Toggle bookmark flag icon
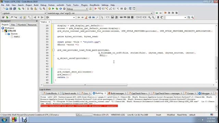 pos(165,13)
